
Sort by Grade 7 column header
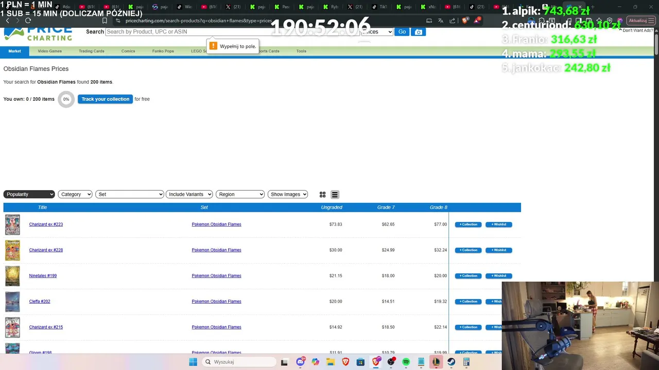386,208
